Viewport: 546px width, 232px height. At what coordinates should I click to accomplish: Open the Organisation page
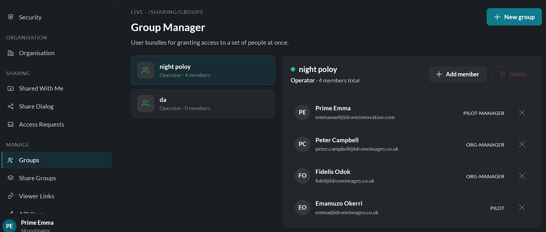[57, 53]
